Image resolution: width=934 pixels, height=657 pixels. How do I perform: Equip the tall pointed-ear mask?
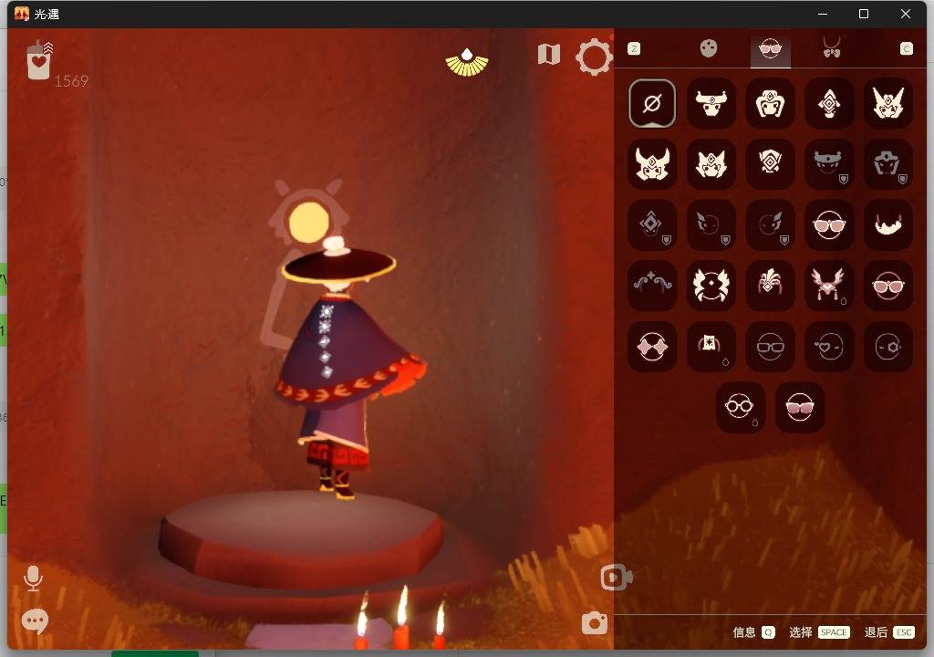[887, 104]
